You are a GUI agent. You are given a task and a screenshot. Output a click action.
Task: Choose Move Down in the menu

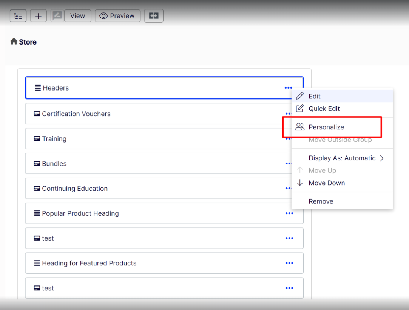pos(327,183)
